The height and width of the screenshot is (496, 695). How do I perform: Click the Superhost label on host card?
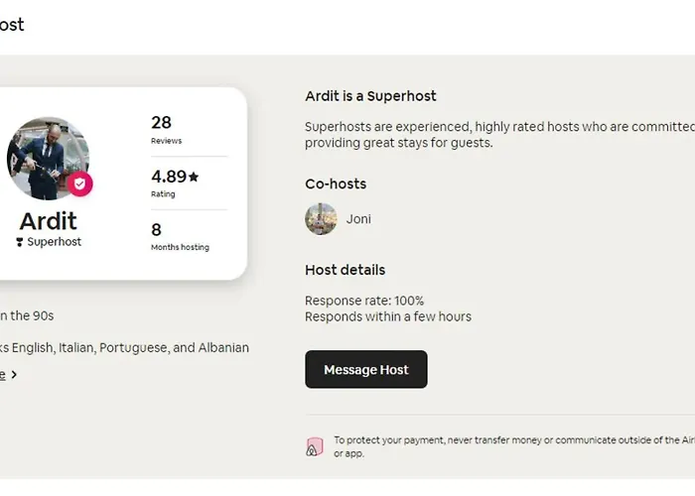54,242
